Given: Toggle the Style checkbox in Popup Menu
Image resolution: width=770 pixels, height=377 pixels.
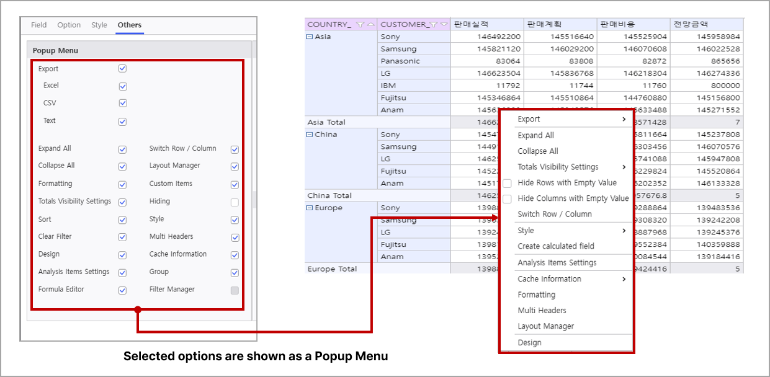Looking at the screenshot, I should coord(235,220).
